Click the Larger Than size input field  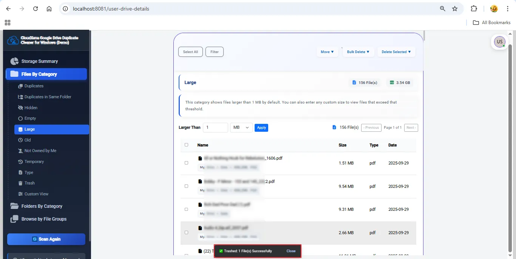click(x=215, y=128)
